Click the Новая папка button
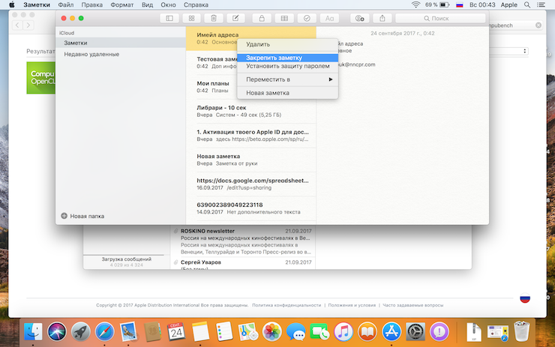This screenshot has height=347, width=555. (82, 216)
